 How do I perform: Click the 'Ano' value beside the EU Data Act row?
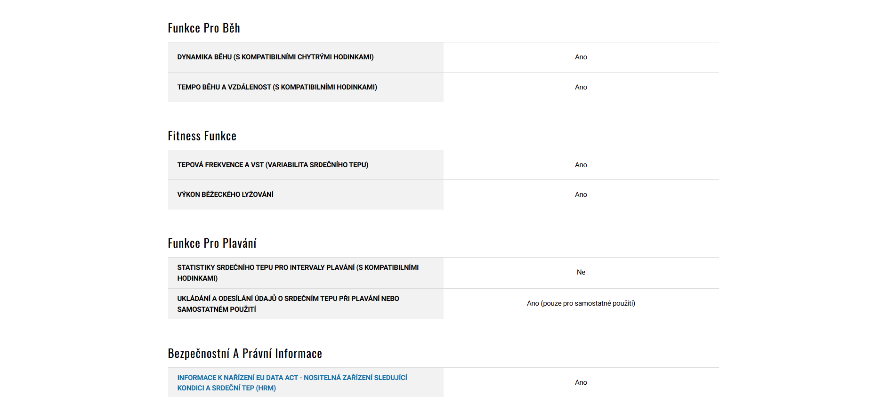pos(581,382)
